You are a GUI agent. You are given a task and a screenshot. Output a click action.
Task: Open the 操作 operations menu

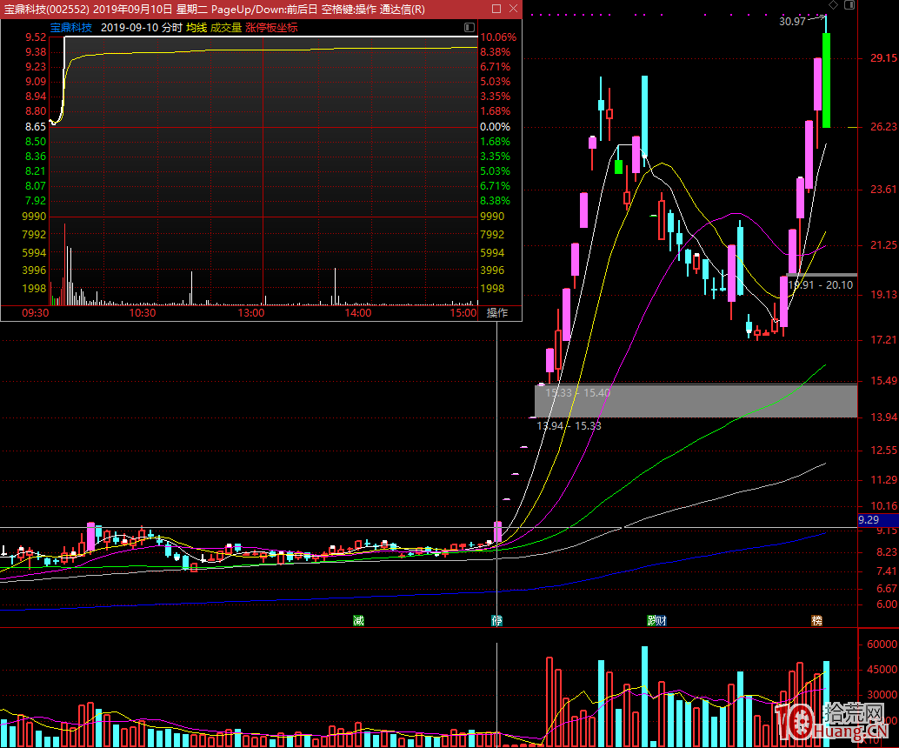pyautogui.click(x=497, y=313)
